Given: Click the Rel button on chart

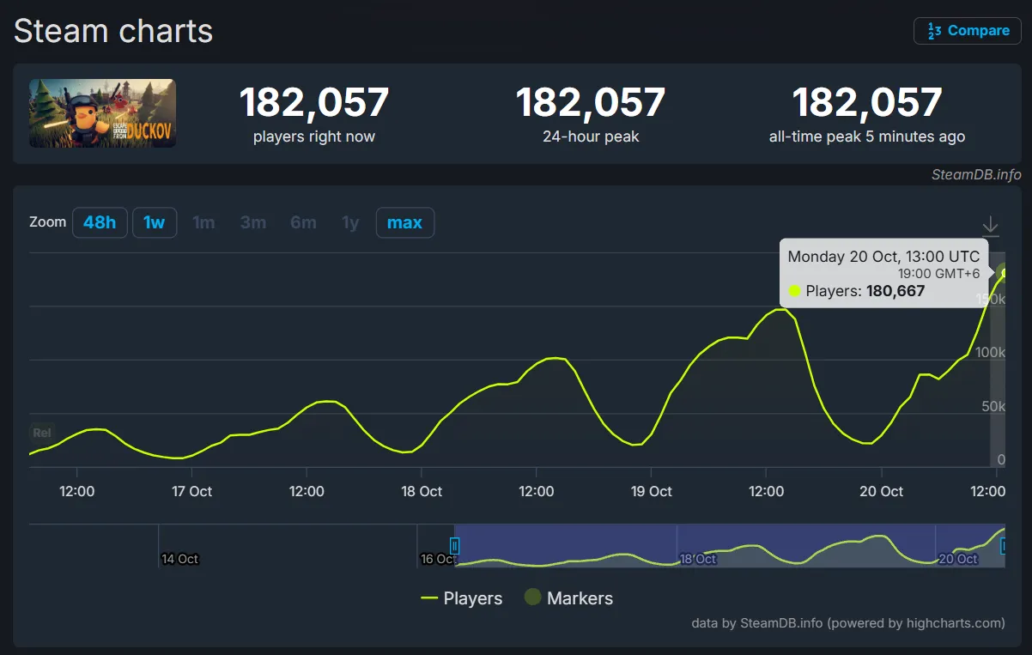Looking at the screenshot, I should (x=41, y=433).
